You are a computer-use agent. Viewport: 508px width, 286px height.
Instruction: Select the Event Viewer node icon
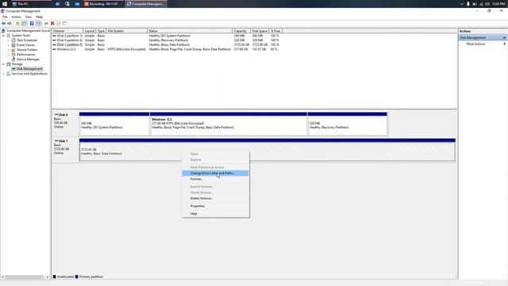[x=13, y=45]
